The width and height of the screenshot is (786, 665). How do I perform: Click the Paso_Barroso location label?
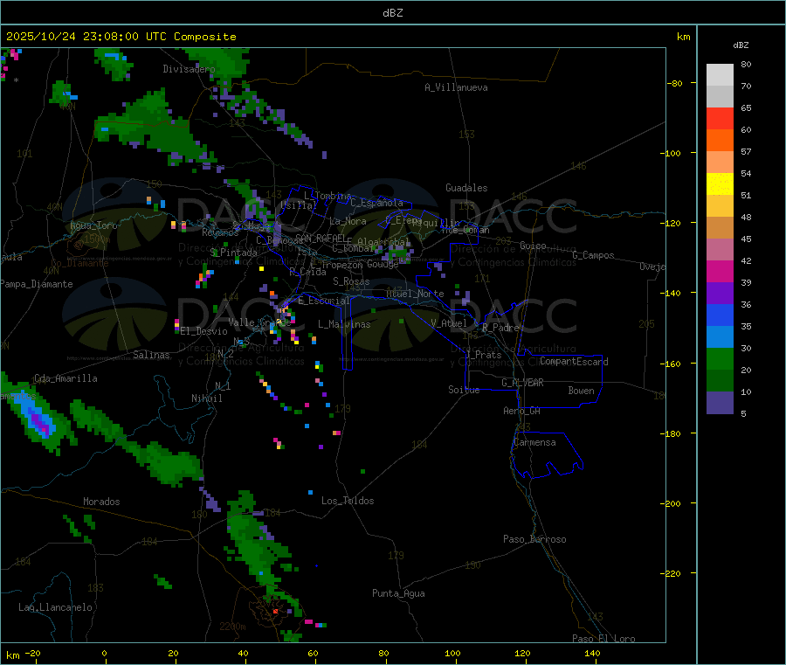click(x=534, y=539)
